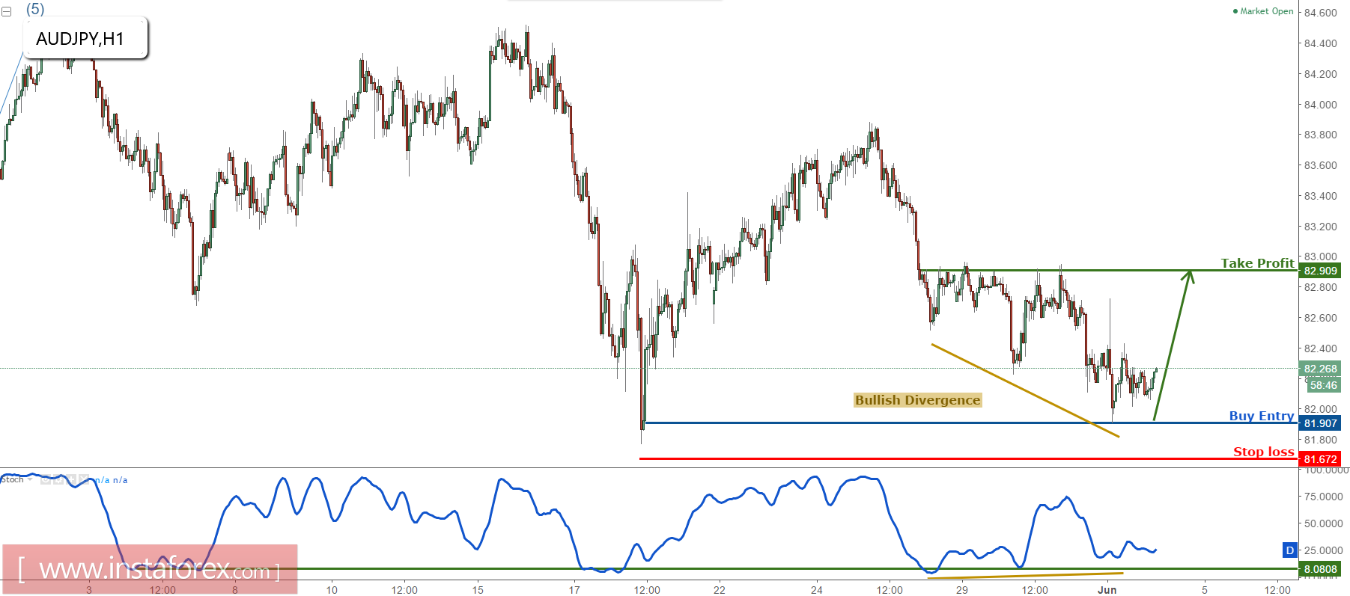Click the blue D badge on the stochastic scale
This screenshot has height=596, width=1350.
[x=1289, y=550]
